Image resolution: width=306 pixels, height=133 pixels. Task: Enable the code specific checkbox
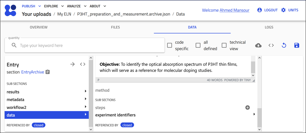[170, 45]
